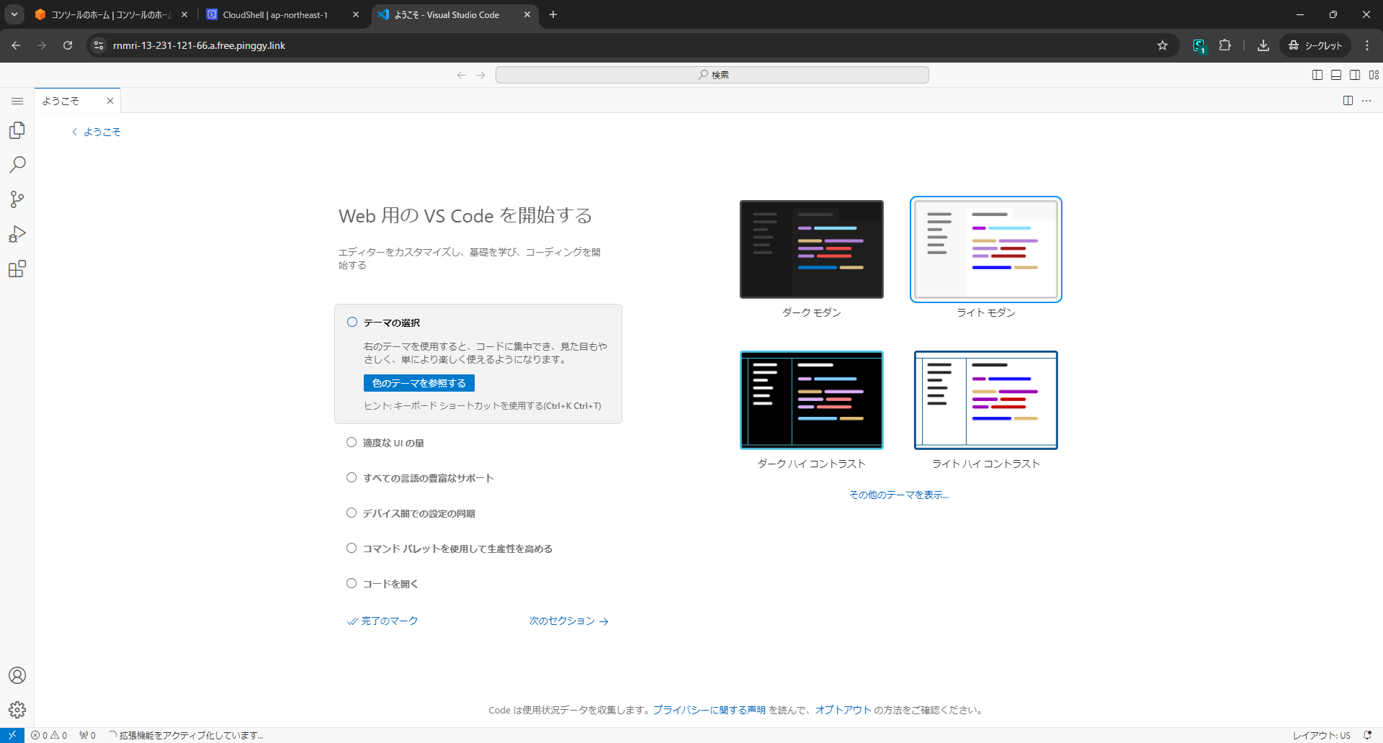Image resolution: width=1383 pixels, height=743 pixels.
Task: Go back via ようこそ breadcrumb link
Action: (x=96, y=132)
